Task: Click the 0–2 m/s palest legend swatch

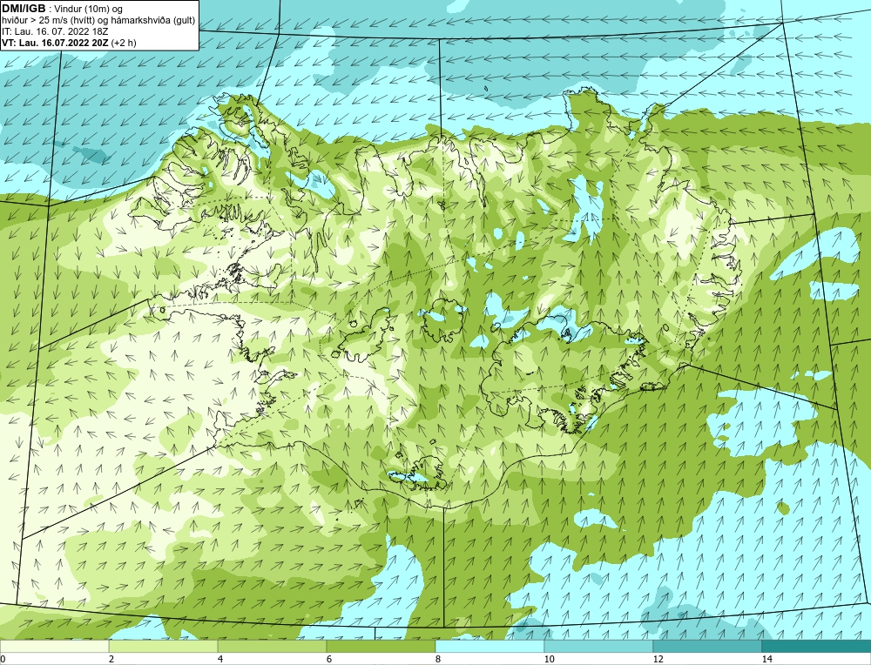Action: pyautogui.click(x=54, y=646)
